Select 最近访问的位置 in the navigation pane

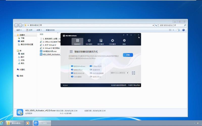(x=27, y=45)
